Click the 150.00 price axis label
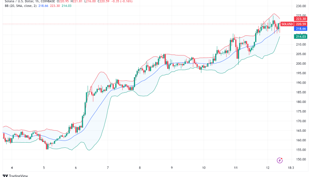 (301, 159)
